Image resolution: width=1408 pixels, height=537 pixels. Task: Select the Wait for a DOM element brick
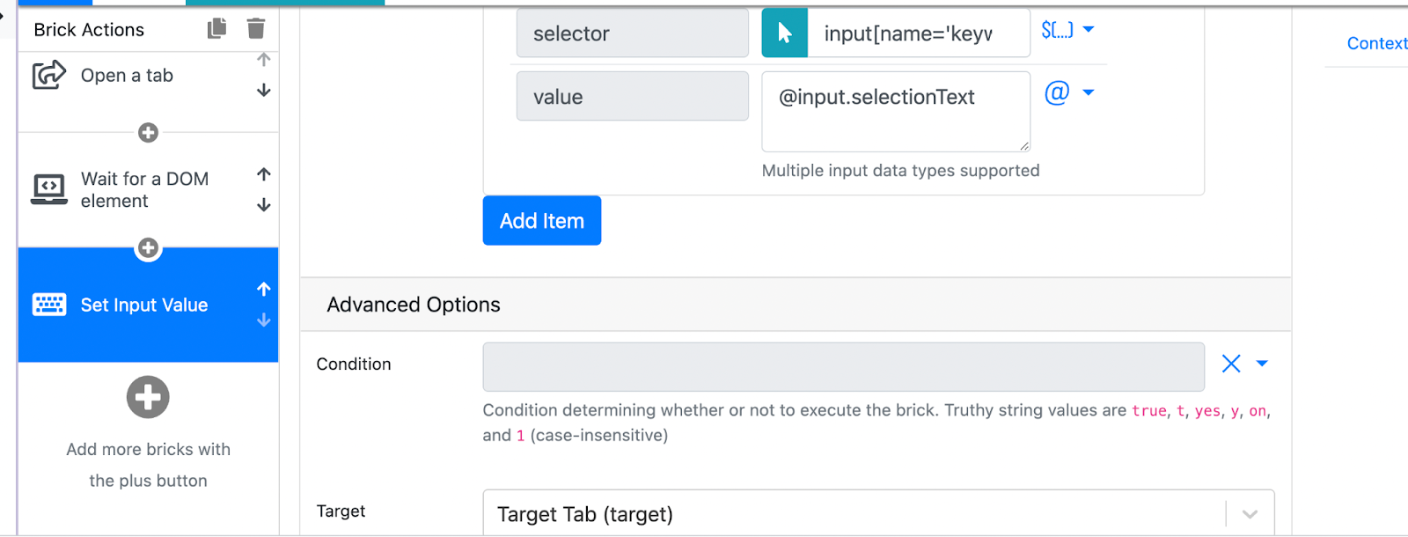coord(144,190)
